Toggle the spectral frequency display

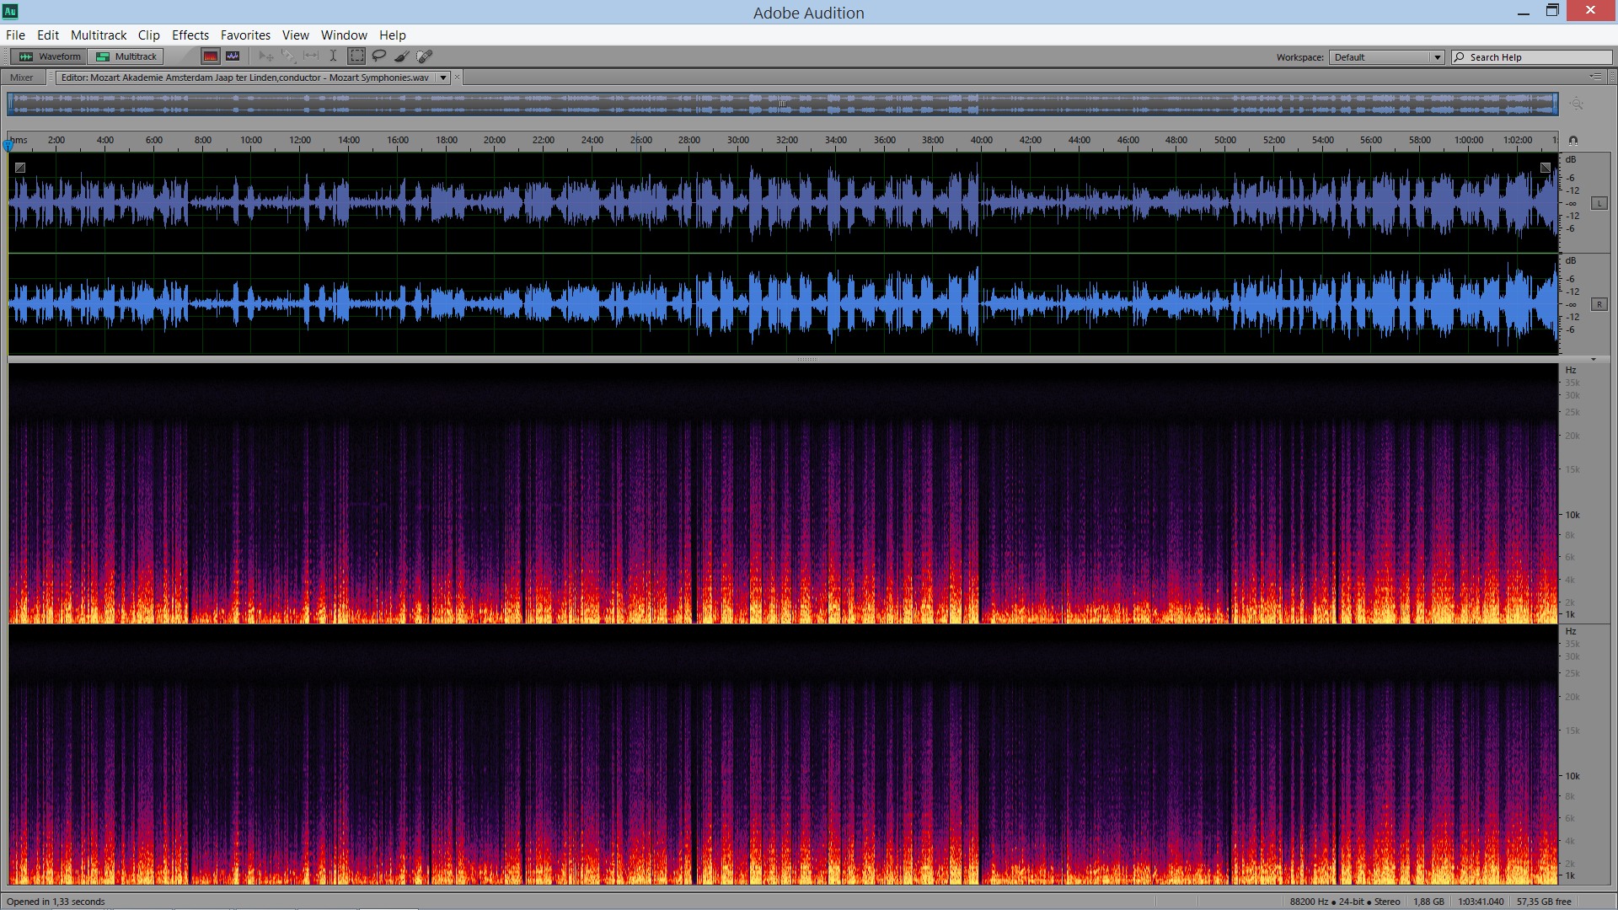211,56
